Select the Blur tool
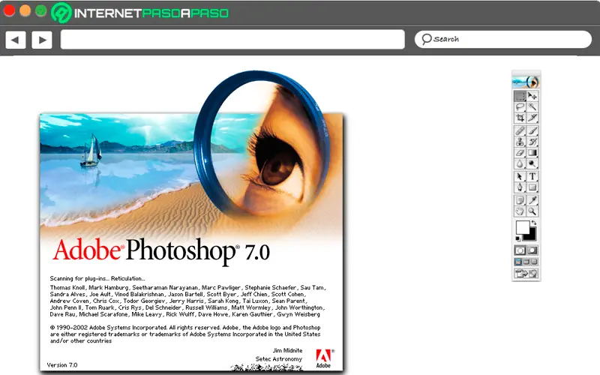This screenshot has width=600, height=375. click(x=520, y=164)
